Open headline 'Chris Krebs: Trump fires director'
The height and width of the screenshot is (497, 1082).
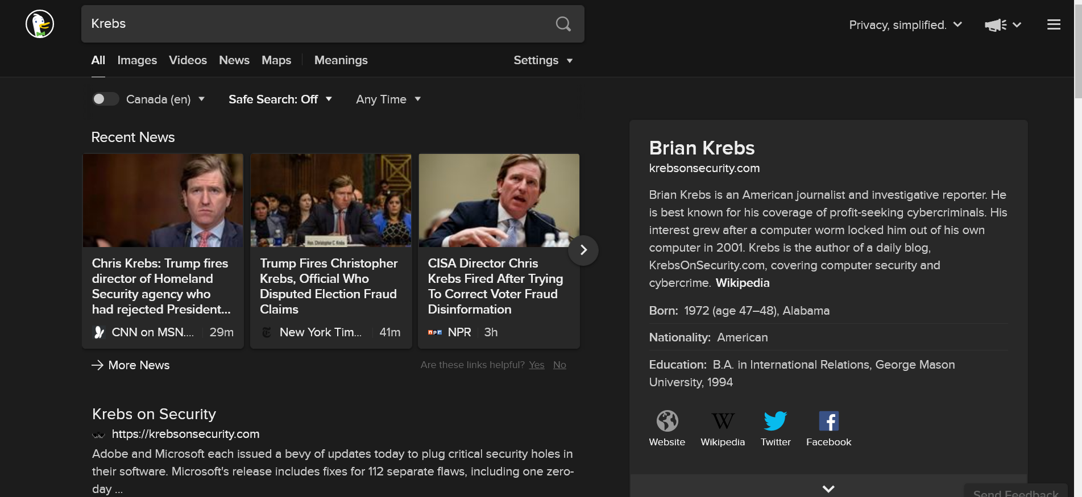[161, 286]
